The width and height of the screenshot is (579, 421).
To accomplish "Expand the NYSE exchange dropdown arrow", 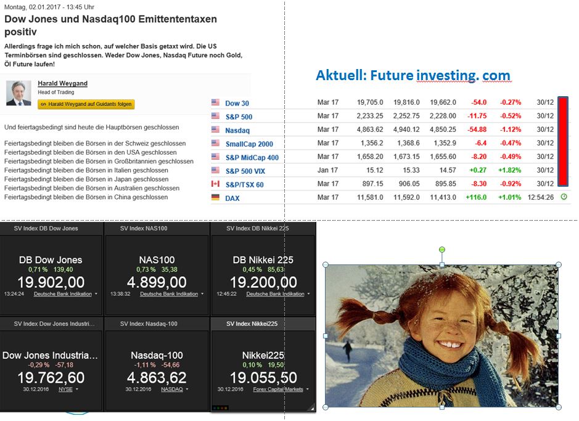I will [x=75, y=390].
